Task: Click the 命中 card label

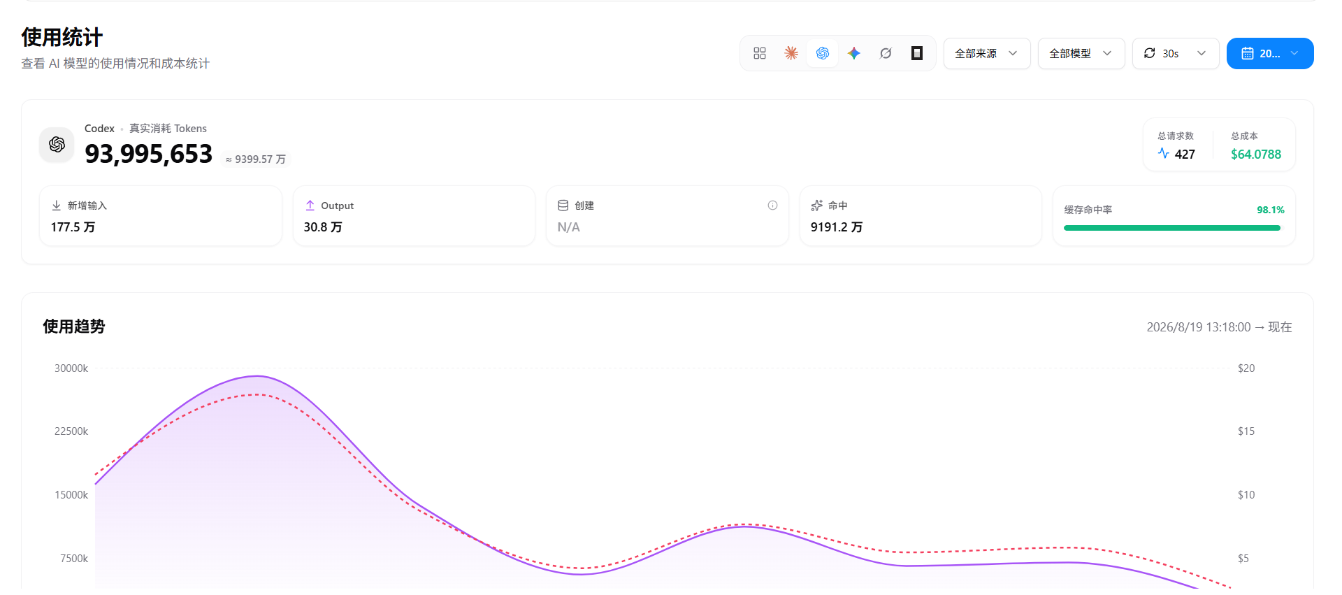Action: 838,206
